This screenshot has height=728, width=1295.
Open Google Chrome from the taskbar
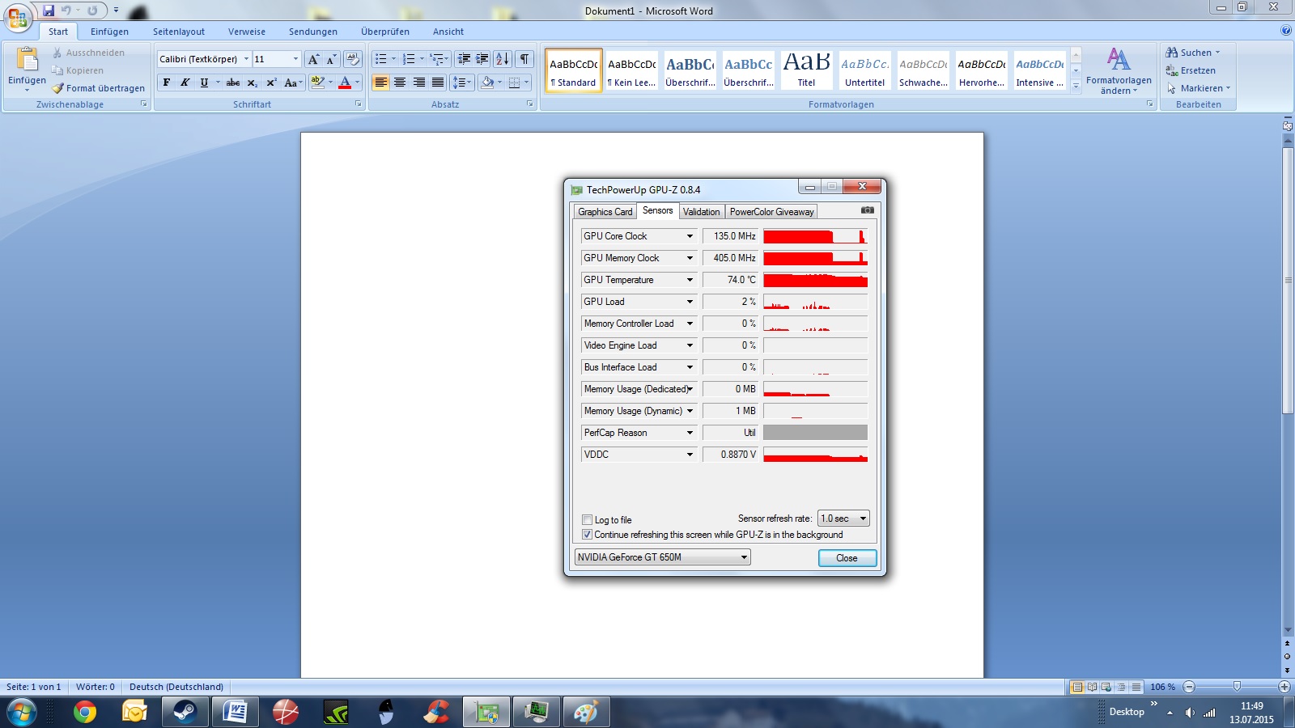tap(84, 712)
